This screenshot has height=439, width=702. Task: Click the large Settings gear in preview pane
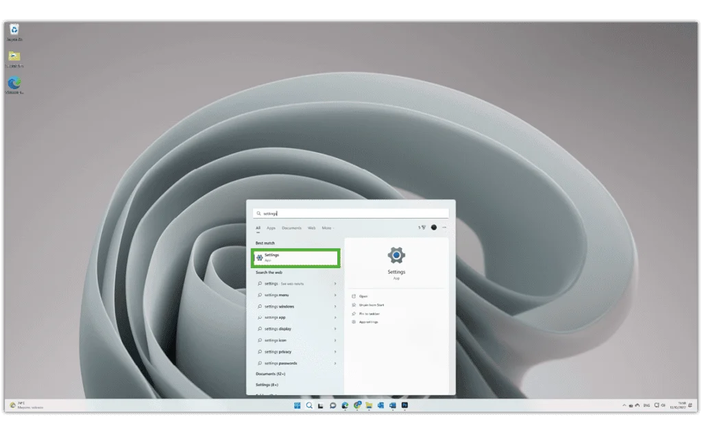[x=396, y=255]
